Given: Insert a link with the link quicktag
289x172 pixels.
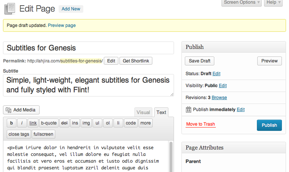Looking at the screenshot, I should [33, 123].
